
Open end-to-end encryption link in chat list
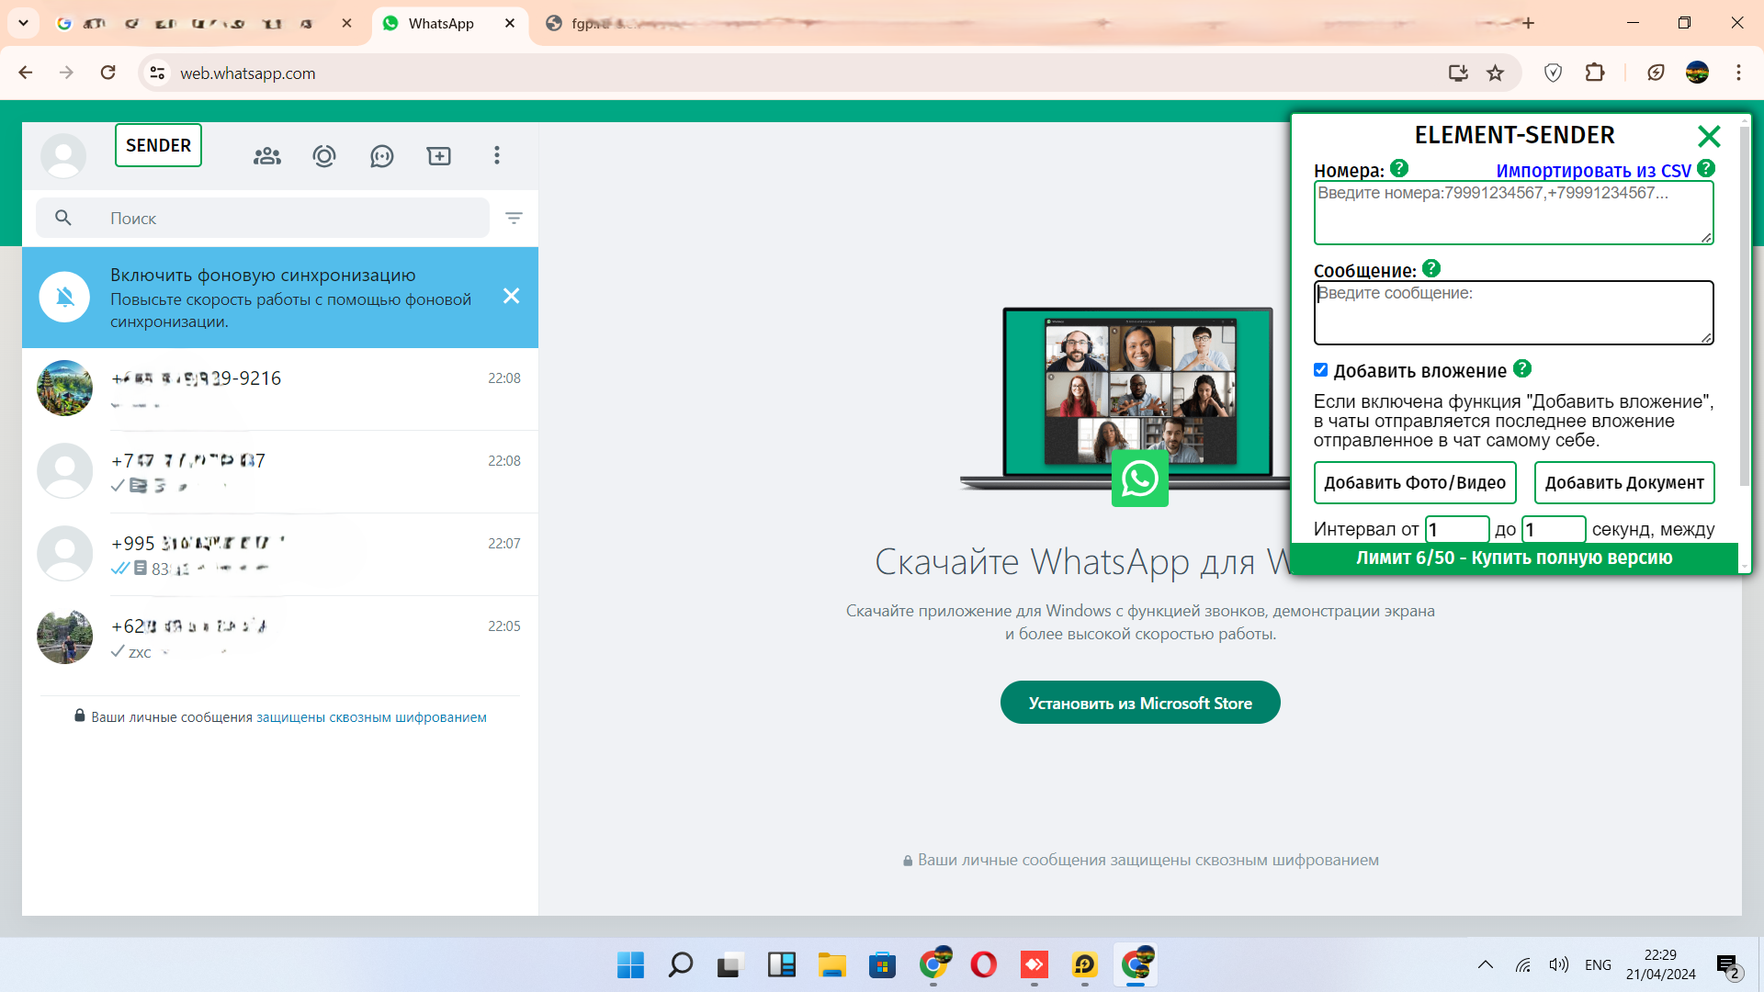tap(371, 717)
